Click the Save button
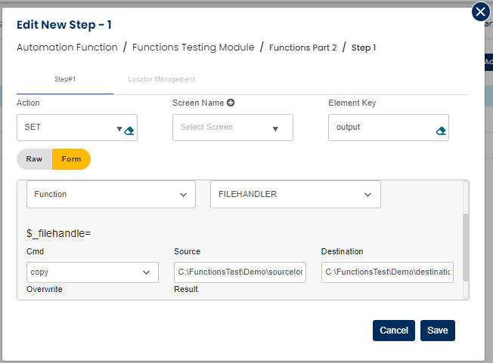Viewport: 493px width, 363px height. coord(437,330)
